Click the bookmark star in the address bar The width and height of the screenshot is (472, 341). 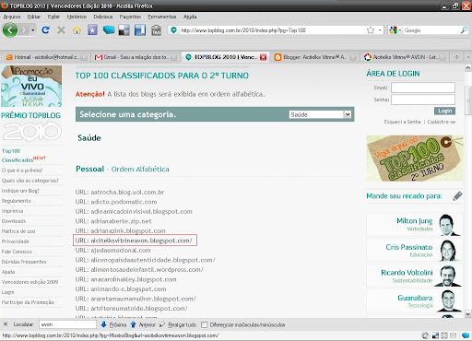[371, 30]
